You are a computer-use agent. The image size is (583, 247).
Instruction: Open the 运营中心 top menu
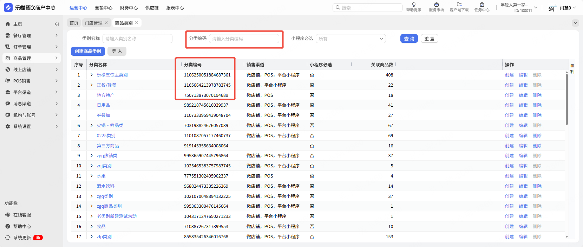tap(78, 8)
